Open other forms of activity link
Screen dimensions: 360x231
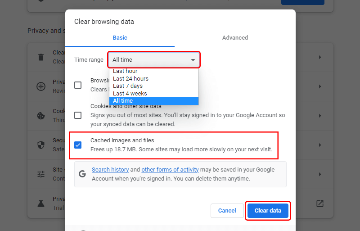click(x=170, y=170)
